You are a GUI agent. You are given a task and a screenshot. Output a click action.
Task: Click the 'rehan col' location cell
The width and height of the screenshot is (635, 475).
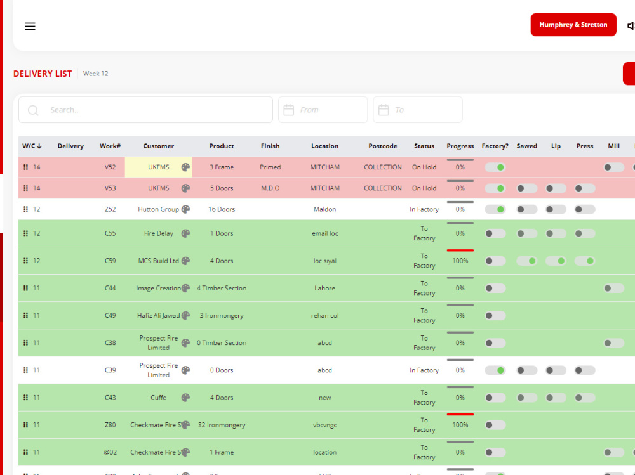324,316
